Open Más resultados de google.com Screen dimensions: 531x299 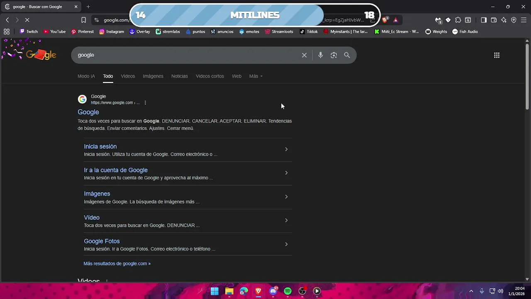pos(117,264)
